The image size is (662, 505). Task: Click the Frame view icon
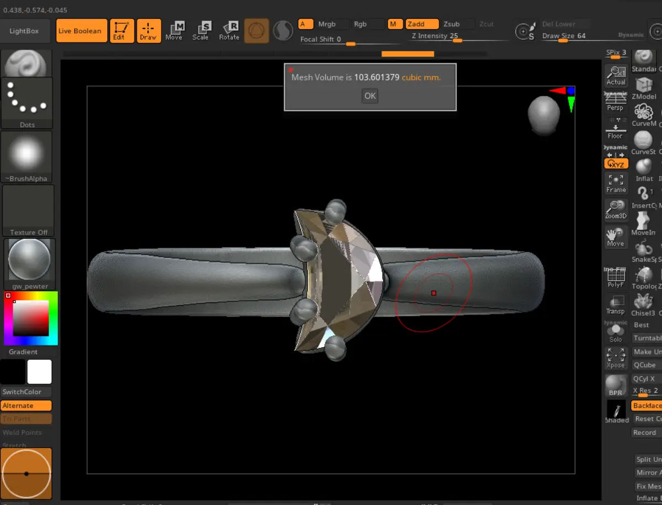click(616, 184)
